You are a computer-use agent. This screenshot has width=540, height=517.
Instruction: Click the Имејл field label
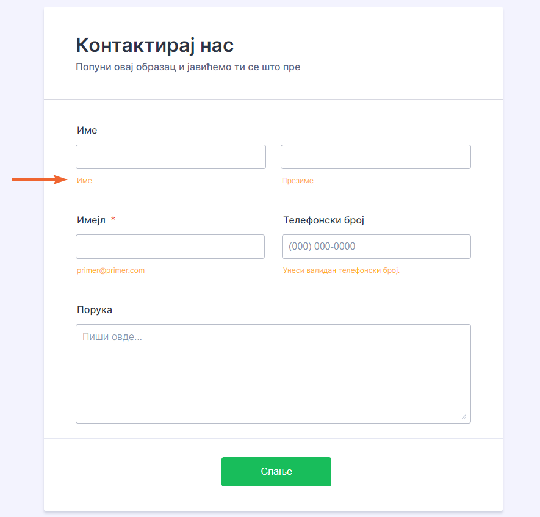(x=92, y=220)
